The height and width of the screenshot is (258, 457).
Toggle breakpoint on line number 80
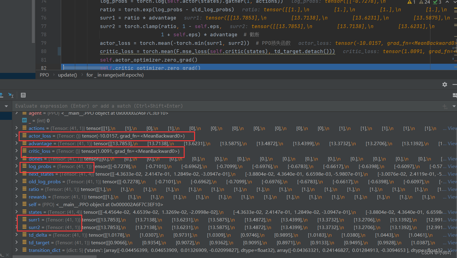pos(44,51)
